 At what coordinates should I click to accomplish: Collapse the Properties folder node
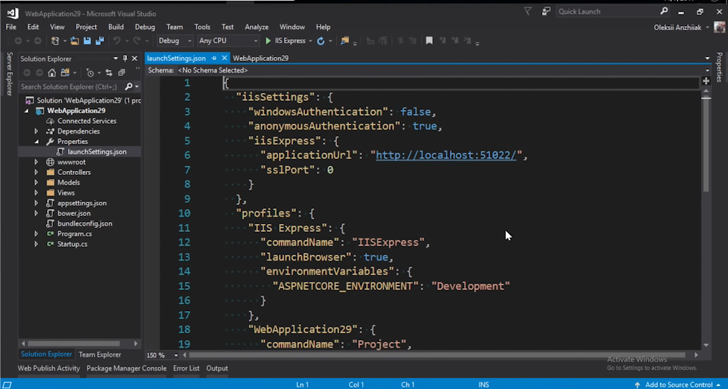point(36,141)
